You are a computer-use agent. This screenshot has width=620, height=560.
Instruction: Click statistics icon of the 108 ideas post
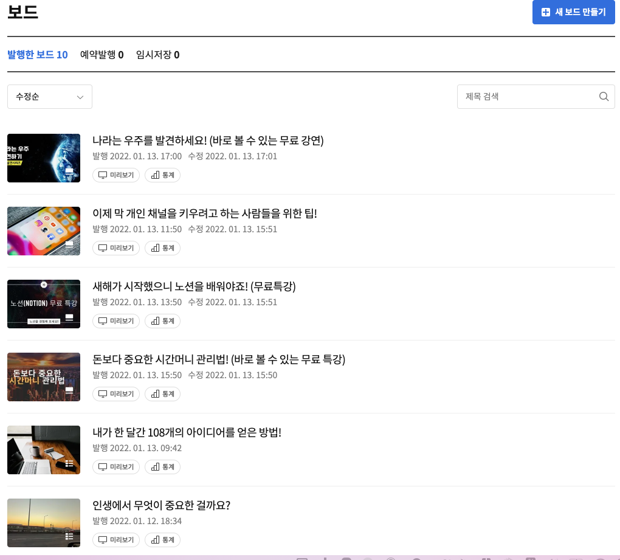click(x=155, y=467)
